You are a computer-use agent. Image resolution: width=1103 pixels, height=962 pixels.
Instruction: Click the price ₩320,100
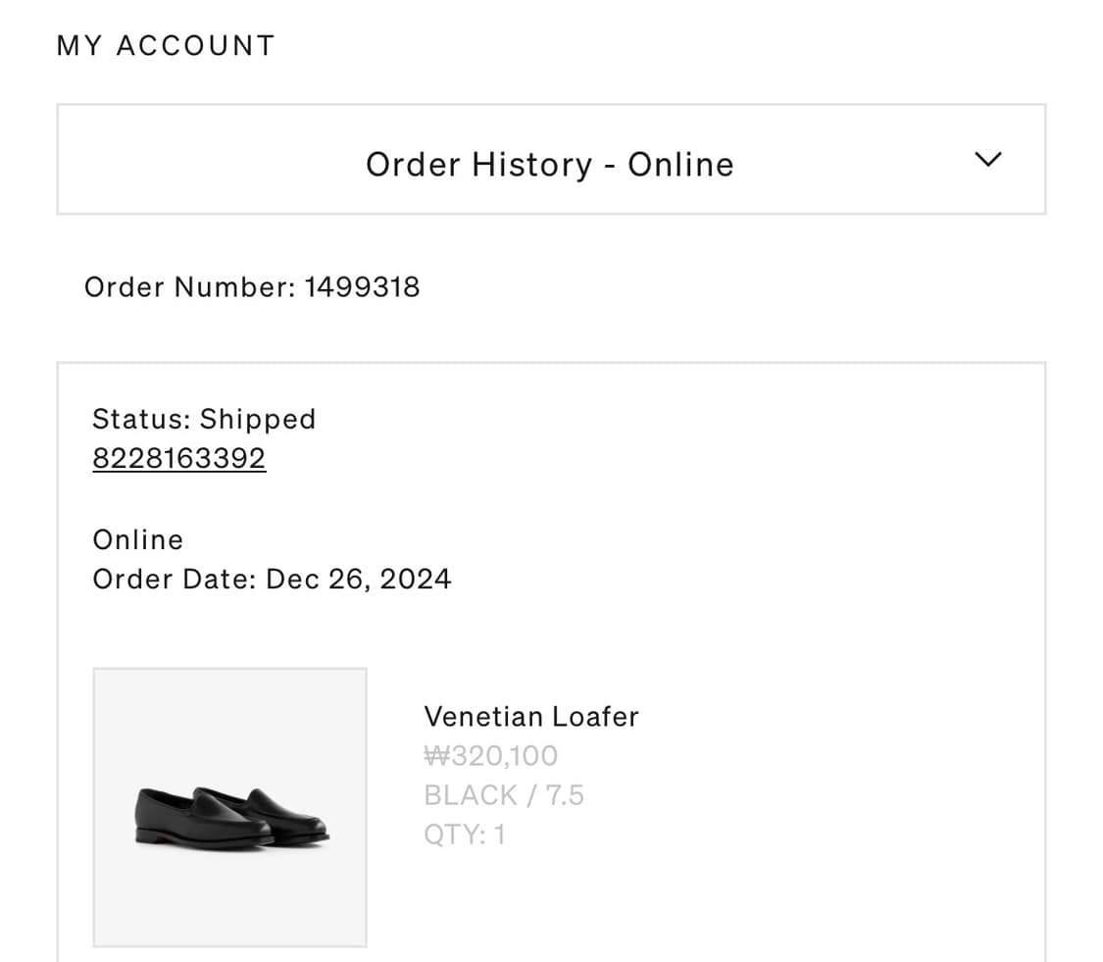(490, 755)
